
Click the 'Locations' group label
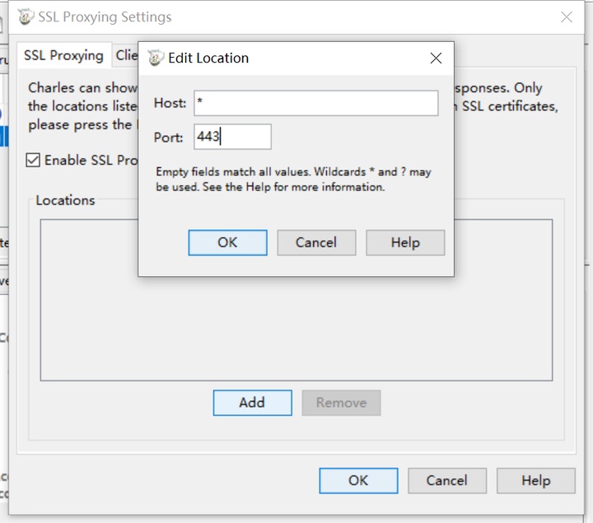click(65, 200)
